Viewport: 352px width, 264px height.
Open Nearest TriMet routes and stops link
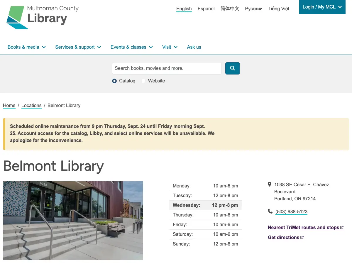click(x=306, y=228)
